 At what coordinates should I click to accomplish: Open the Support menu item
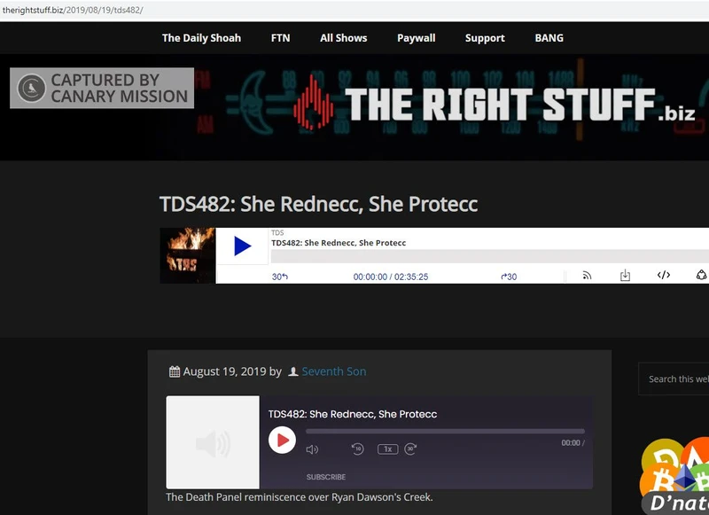pos(485,38)
